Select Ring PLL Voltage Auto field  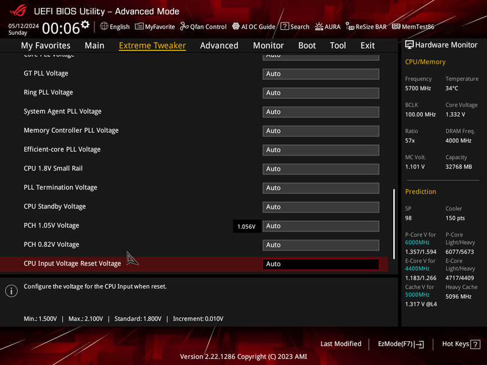click(x=321, y=93)
